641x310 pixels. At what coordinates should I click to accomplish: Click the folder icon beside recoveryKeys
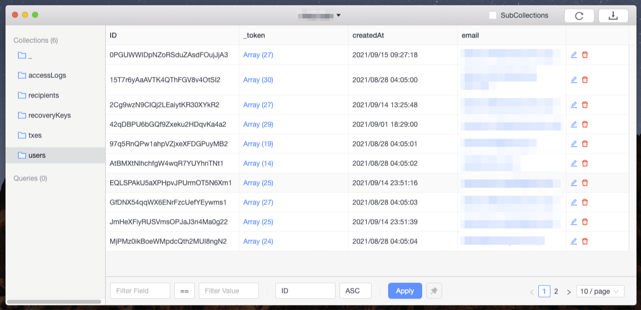tap(22, 115)
